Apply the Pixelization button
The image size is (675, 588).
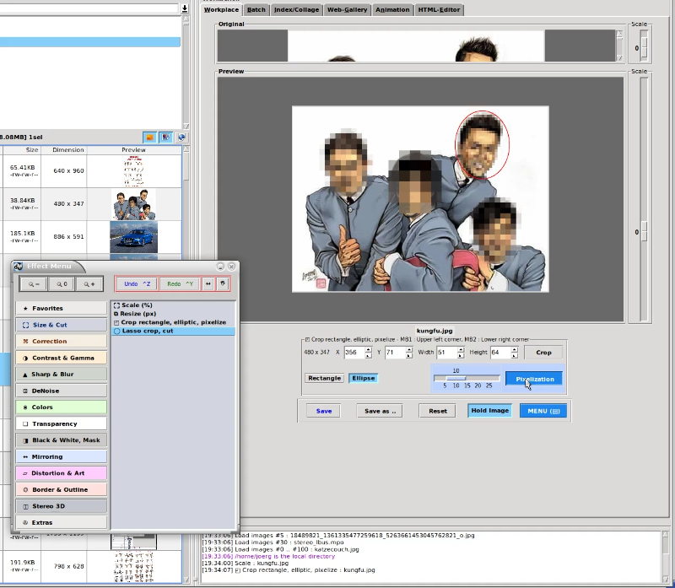click(x=534, y=379)
